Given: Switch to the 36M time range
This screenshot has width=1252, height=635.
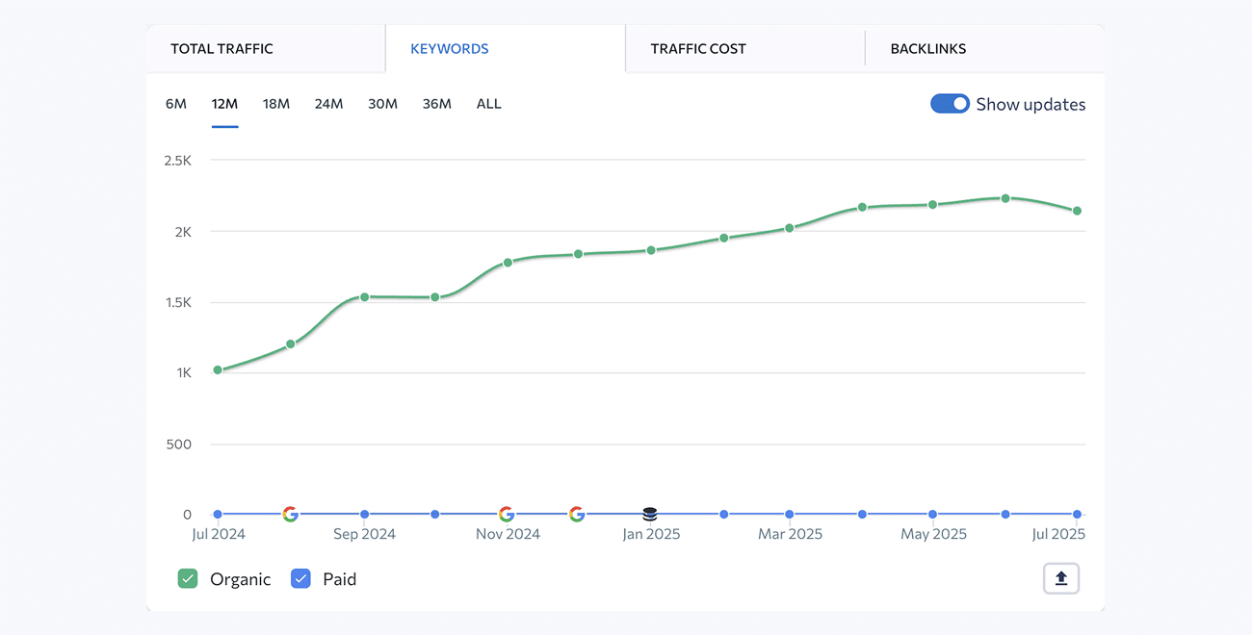Looking at the screenshot, I should click(x=436, y=104).
